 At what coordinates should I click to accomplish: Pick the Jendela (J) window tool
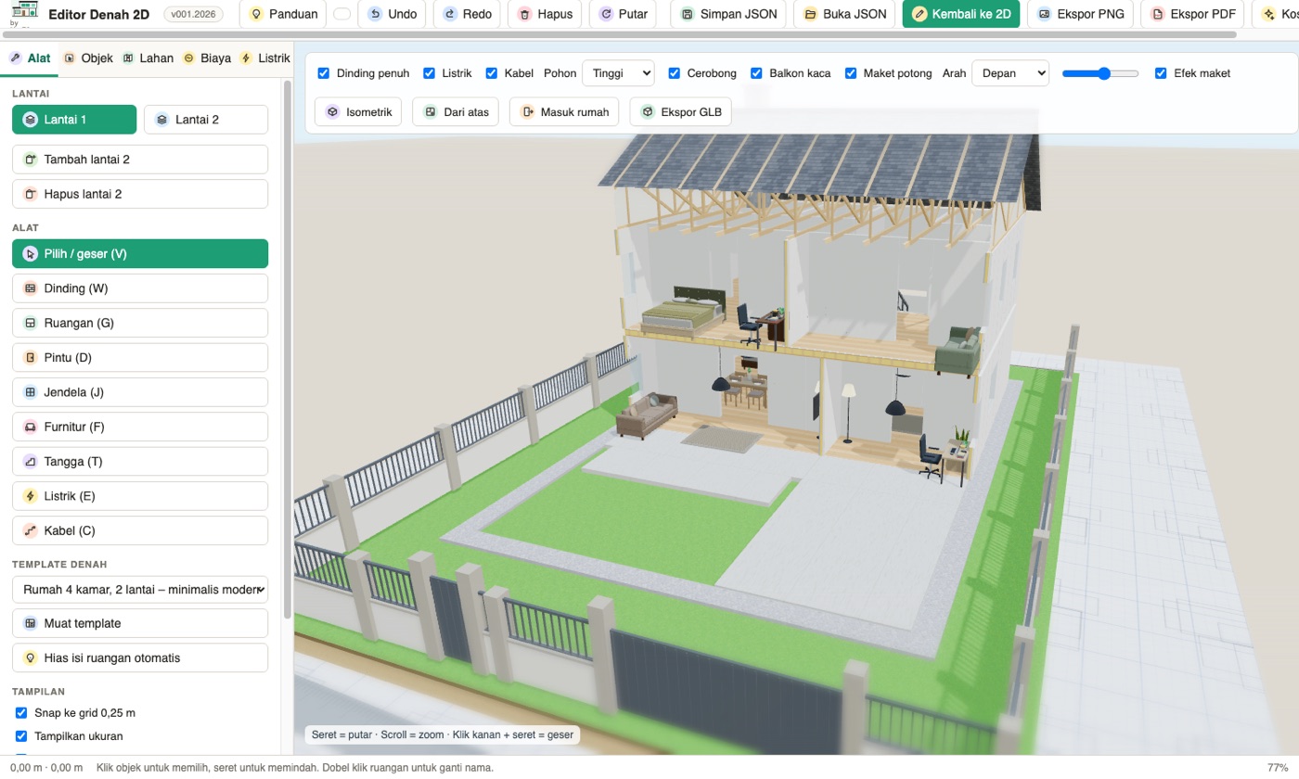(x=140, y=392)
